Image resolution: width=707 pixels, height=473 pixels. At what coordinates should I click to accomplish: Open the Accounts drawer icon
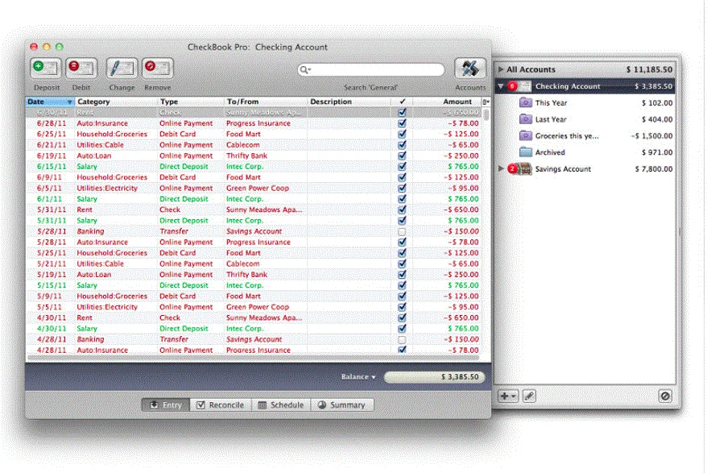pyautogui.click(x=469, y=68)
